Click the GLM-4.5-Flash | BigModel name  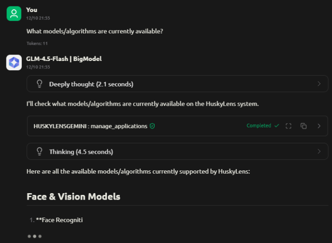click(x=64, y=59)
